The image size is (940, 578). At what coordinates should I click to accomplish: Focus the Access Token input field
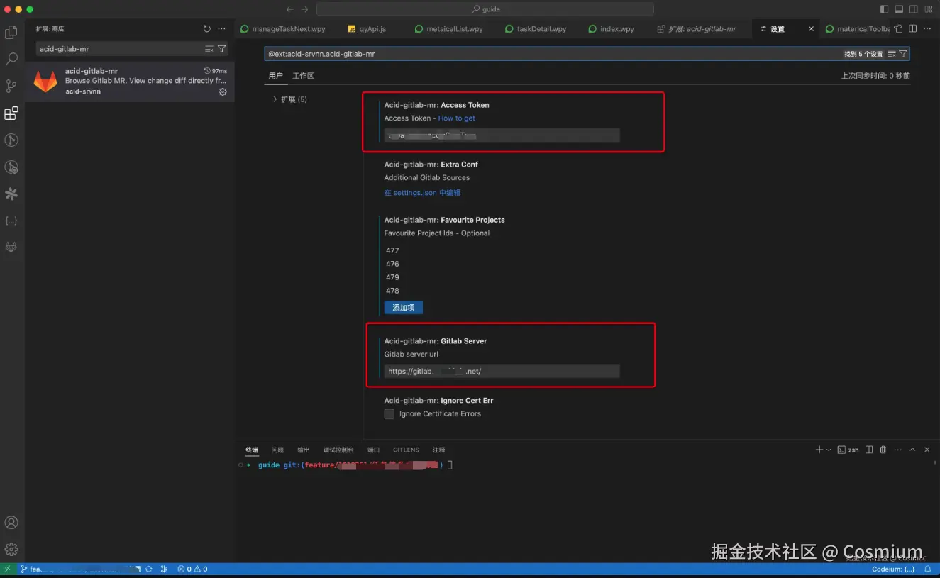pos(502,135)
